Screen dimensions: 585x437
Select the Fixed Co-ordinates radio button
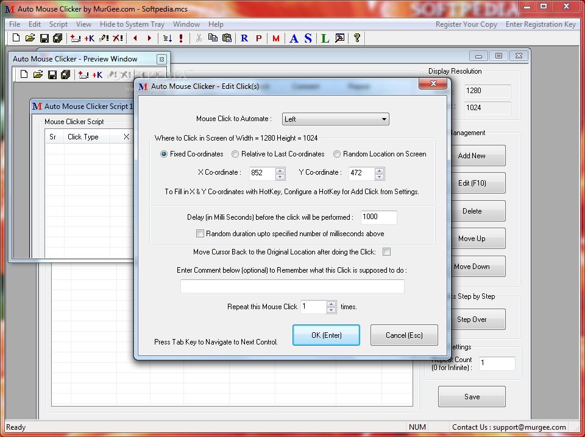tap(164, 154)
